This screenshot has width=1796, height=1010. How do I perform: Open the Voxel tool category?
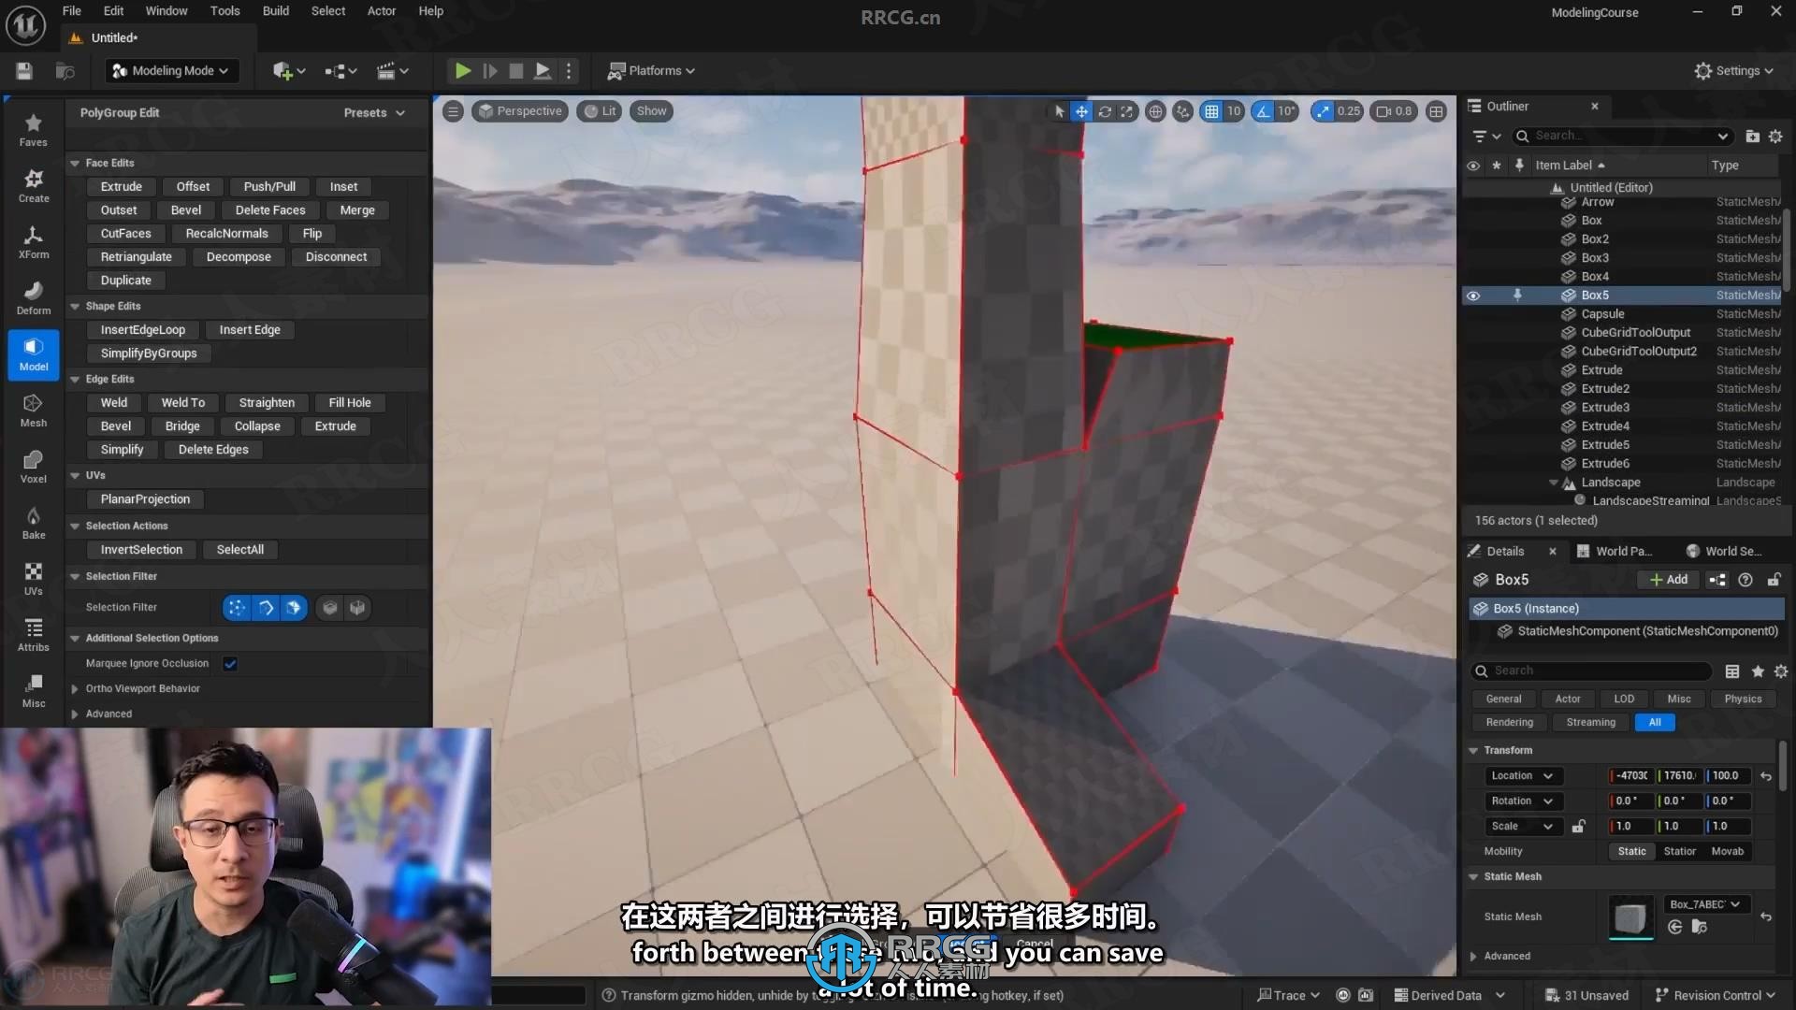(34, 467)
